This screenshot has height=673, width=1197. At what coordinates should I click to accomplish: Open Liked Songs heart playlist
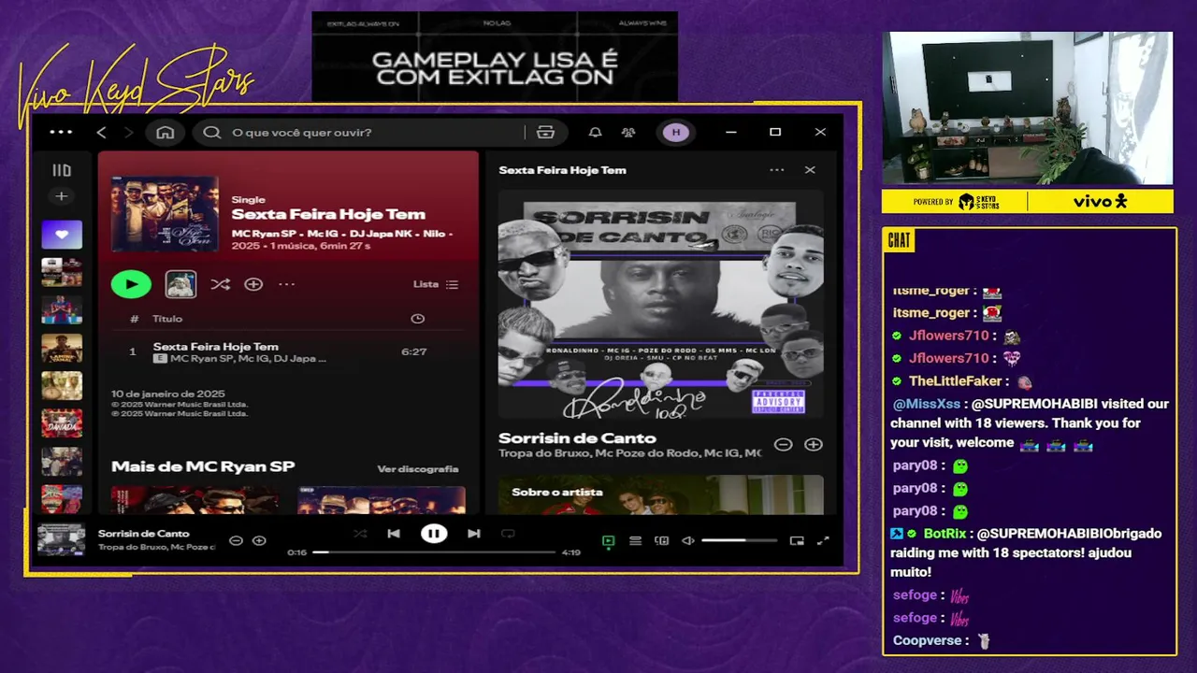pyautogui.click(x=62, y=235)
